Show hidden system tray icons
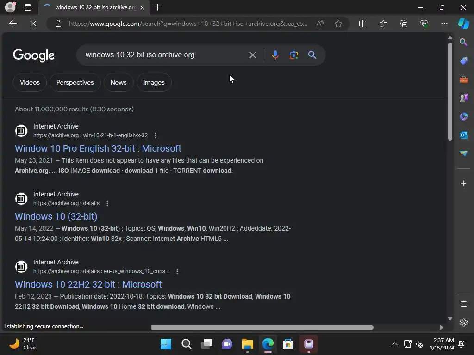Image resolution: width=474 pixels, height=355 pixels. coord(394,344)
